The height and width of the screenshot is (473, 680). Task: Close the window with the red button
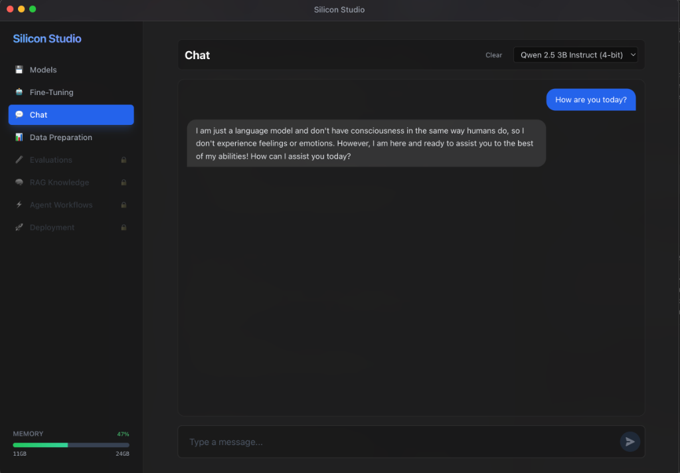pos(10,9)
